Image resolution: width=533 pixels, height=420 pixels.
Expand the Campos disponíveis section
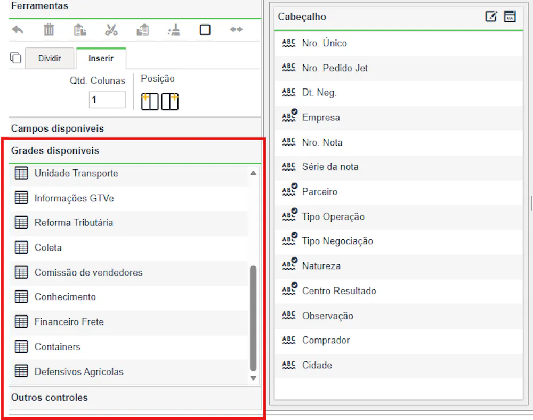[x=135, y=128]
